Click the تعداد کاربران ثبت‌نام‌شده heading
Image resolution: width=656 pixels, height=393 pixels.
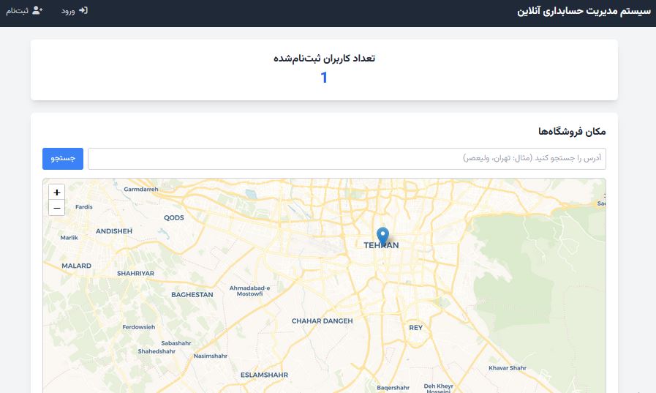(x=324, y=58)
